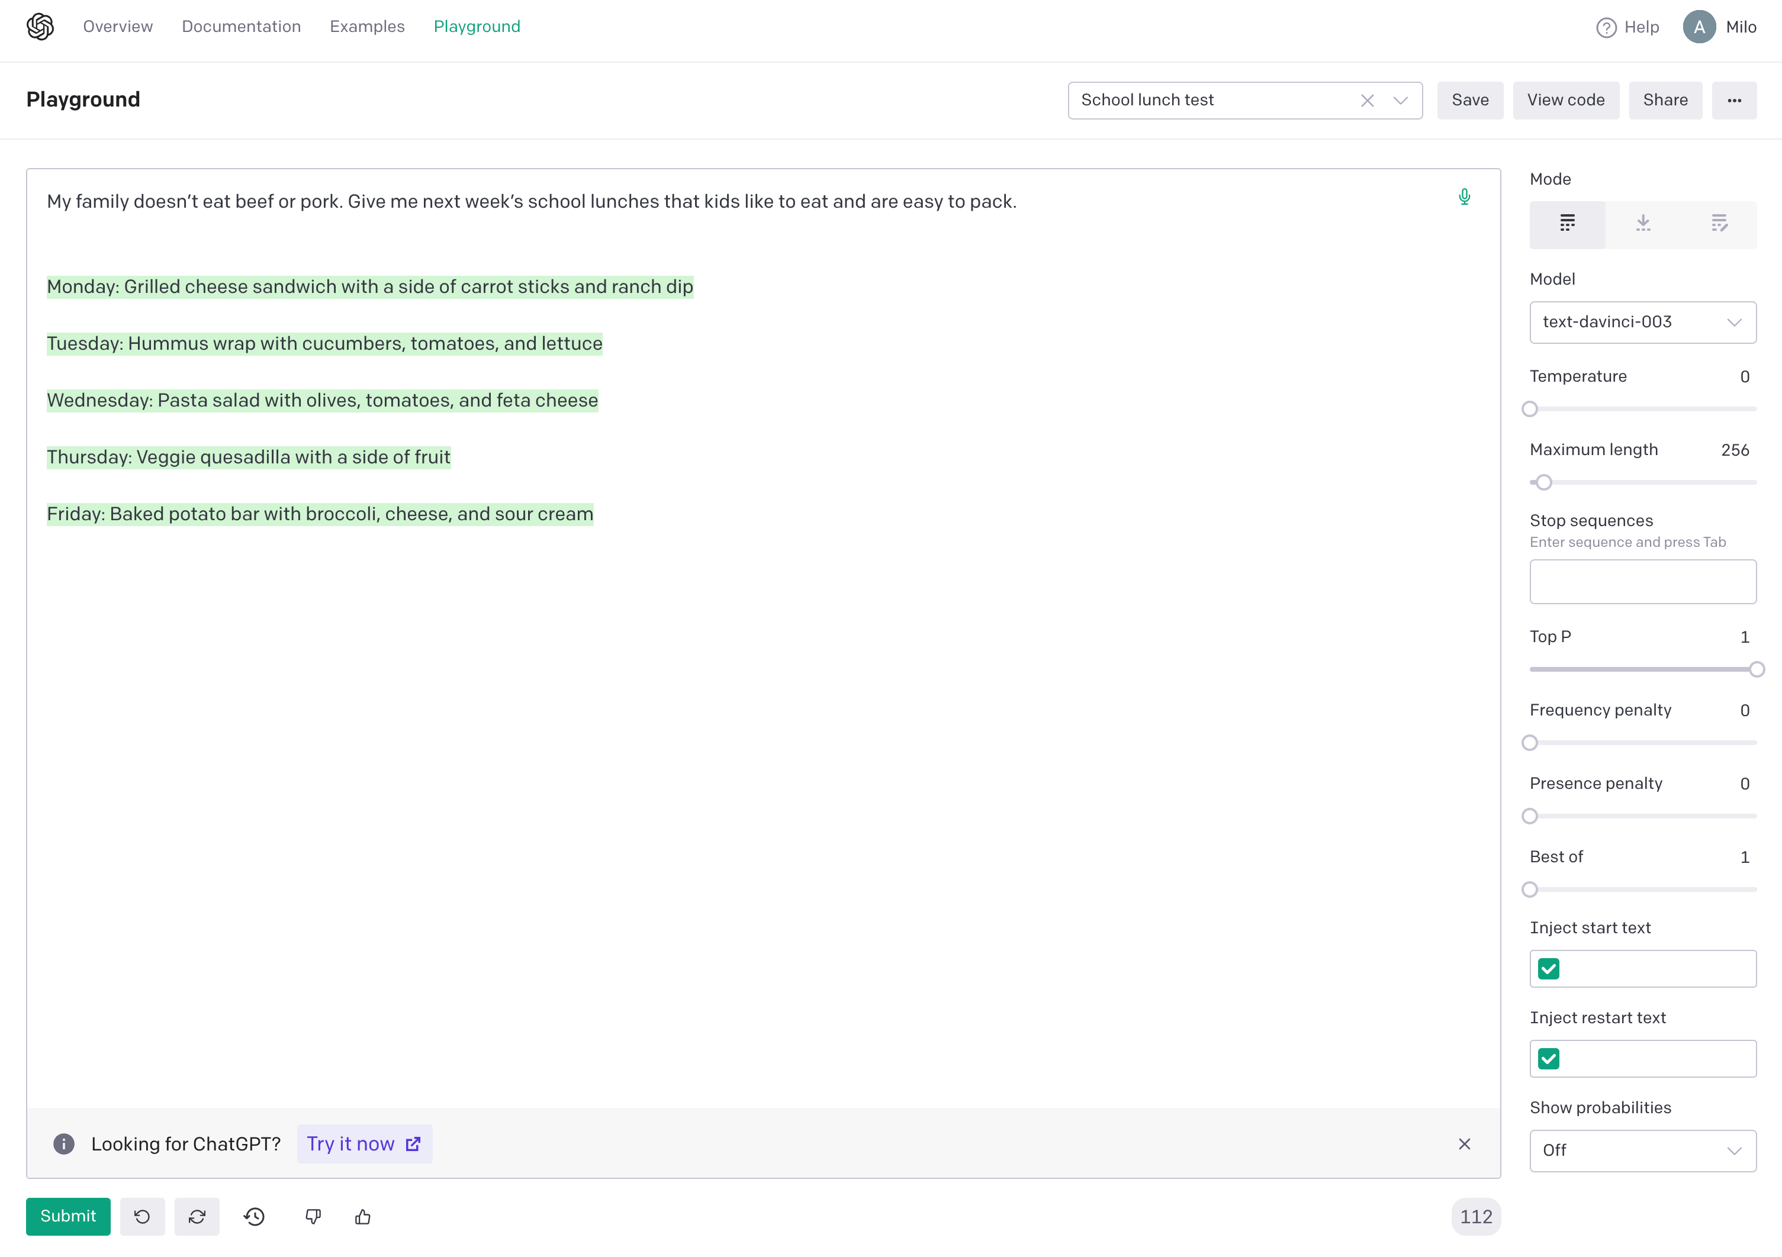Image resolution: width=1782 pixels, height=1257 pixels.
Task: Click the thumbs down feedback icon
Action: coord(313,1216)
